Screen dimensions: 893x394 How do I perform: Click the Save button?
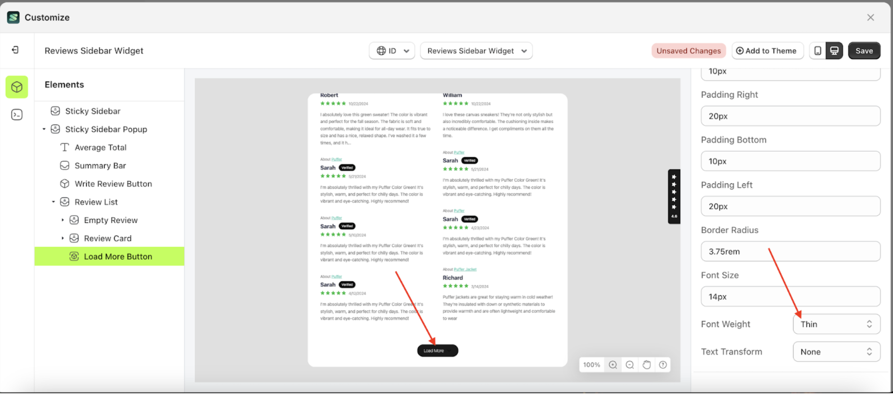coord(864,51)
